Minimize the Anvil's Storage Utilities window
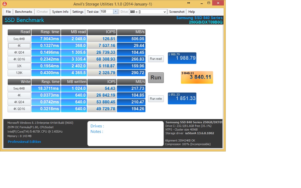Image resolution: width=301 pixels, height=188 pixels. click(x=201, y=3)
